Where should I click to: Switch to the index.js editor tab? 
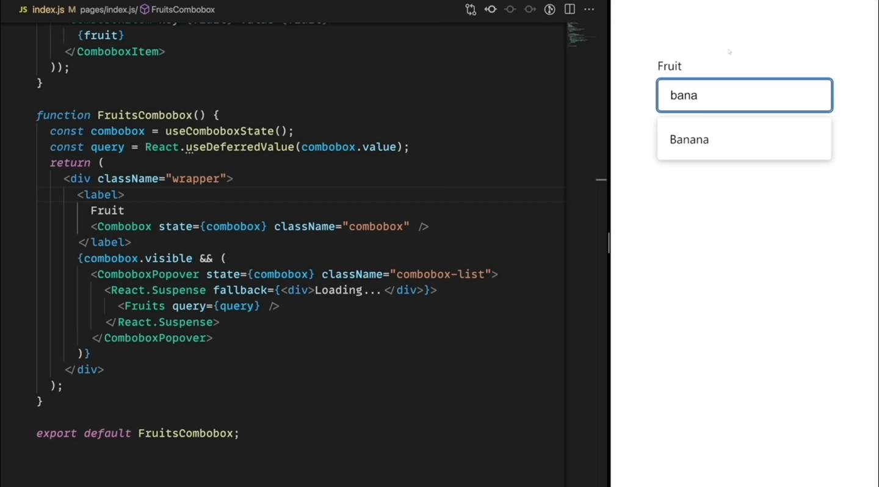[48, 9]
